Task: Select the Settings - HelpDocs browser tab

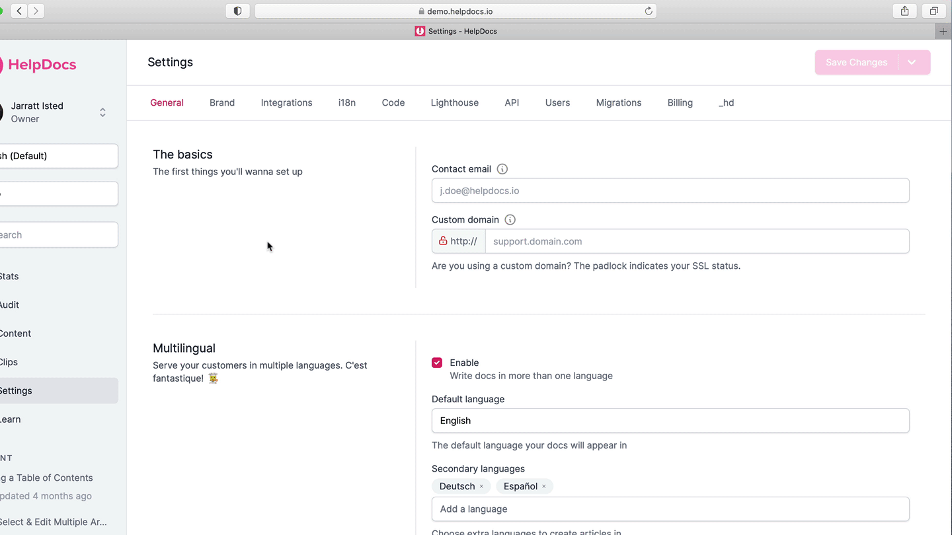Action: [456, 31]
